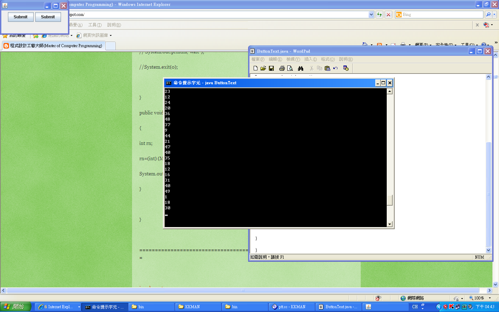Stop page loading with the red X
Image resolution: width=499 pixels, height=312 pixels.
pyautogui.click(x=388, y=15)
